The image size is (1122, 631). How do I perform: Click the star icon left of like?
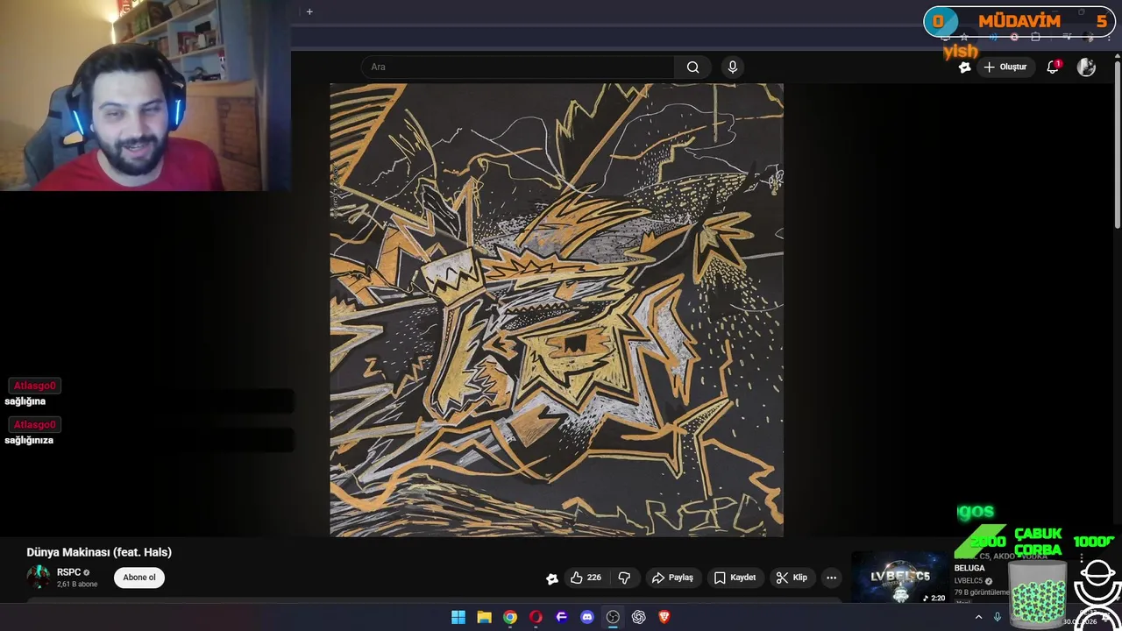click(552, 578)
